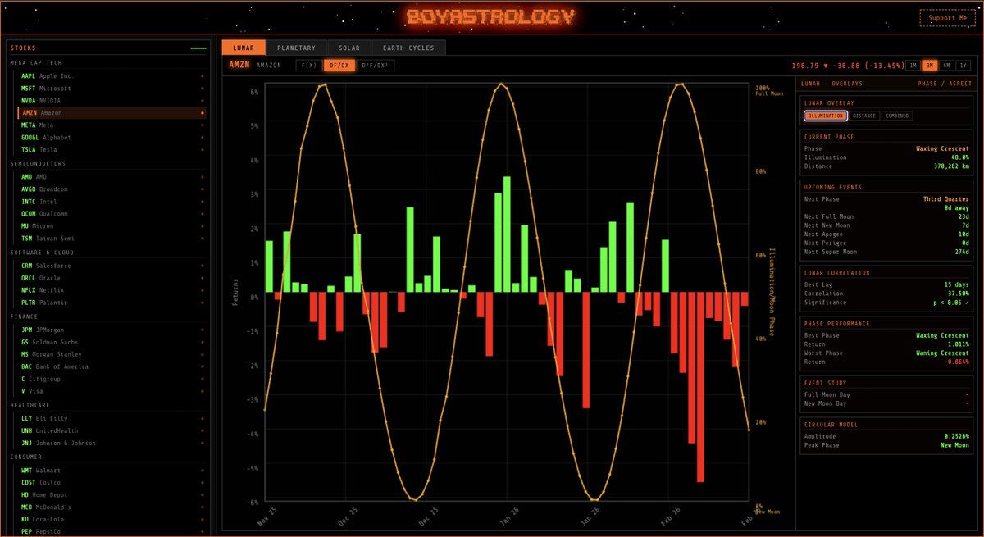Screen dimensions: 984x537
Task: Select NFLX Netflix stock
Action: tap(112, 290)
